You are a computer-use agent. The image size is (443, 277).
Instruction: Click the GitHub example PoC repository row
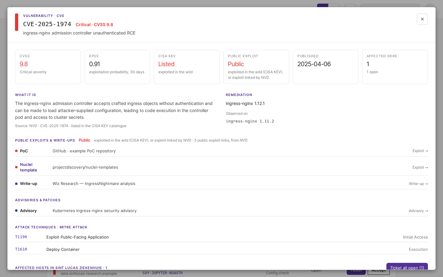click(221, 151)
